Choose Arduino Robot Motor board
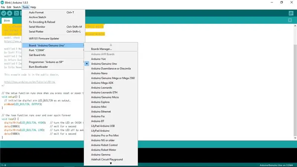297x167 pixels. point(111,150)
